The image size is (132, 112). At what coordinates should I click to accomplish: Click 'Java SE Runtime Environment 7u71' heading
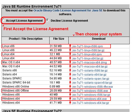coord(32,6)
